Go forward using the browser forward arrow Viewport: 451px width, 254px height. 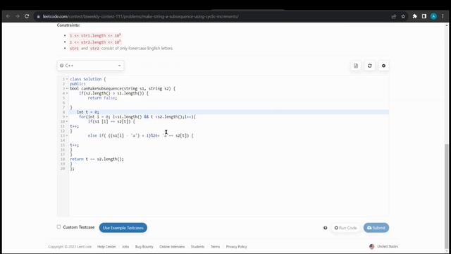17,16
